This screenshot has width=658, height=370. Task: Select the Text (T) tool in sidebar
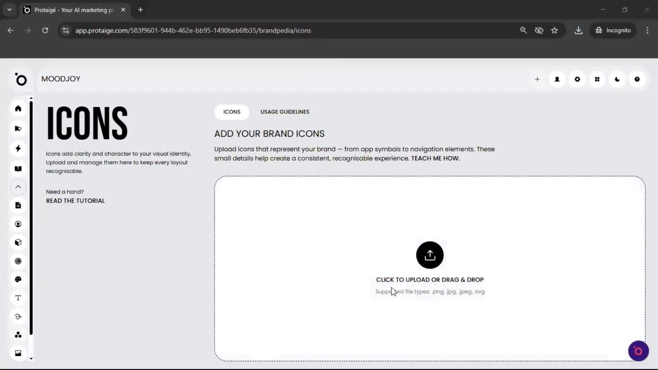18,298
